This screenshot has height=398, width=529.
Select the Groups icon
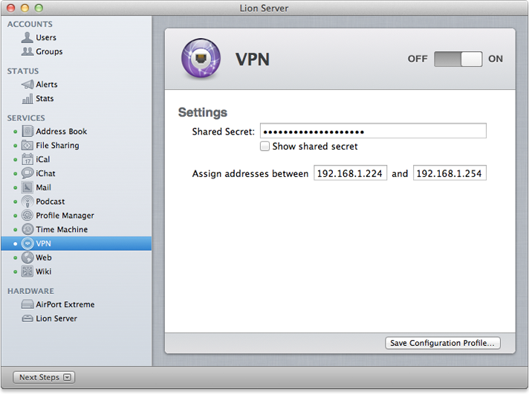[x=27, y=51]
